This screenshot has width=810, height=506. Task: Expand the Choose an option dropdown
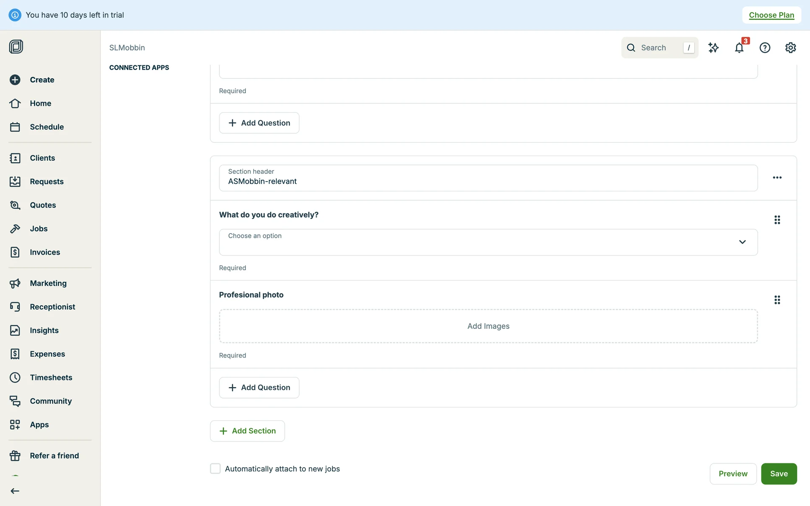(x=488, y=242)
